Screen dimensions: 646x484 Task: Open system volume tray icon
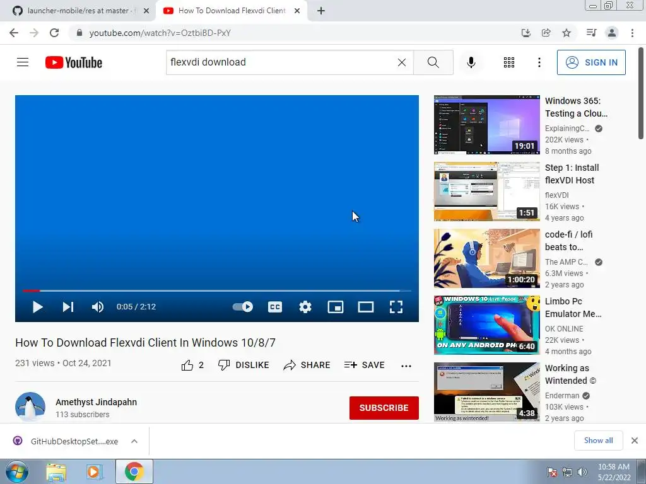(582, 473)
